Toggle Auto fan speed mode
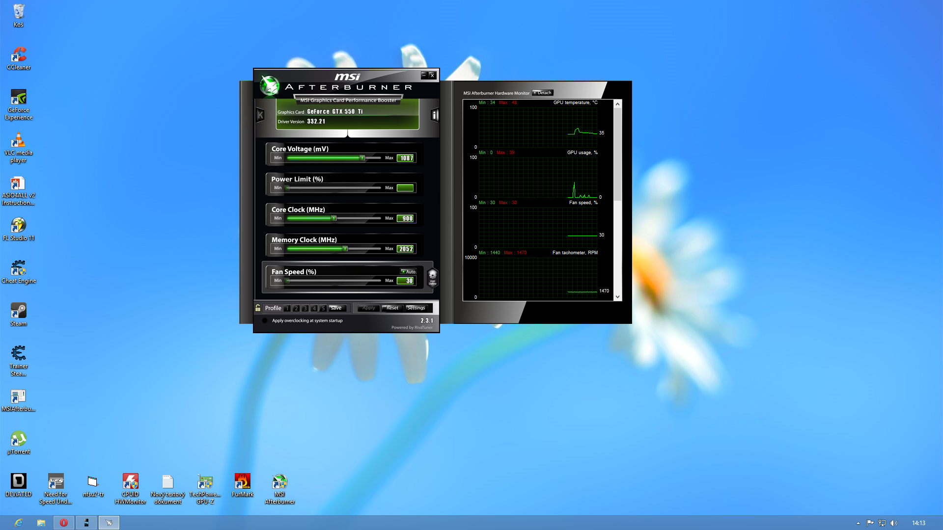 409,271
